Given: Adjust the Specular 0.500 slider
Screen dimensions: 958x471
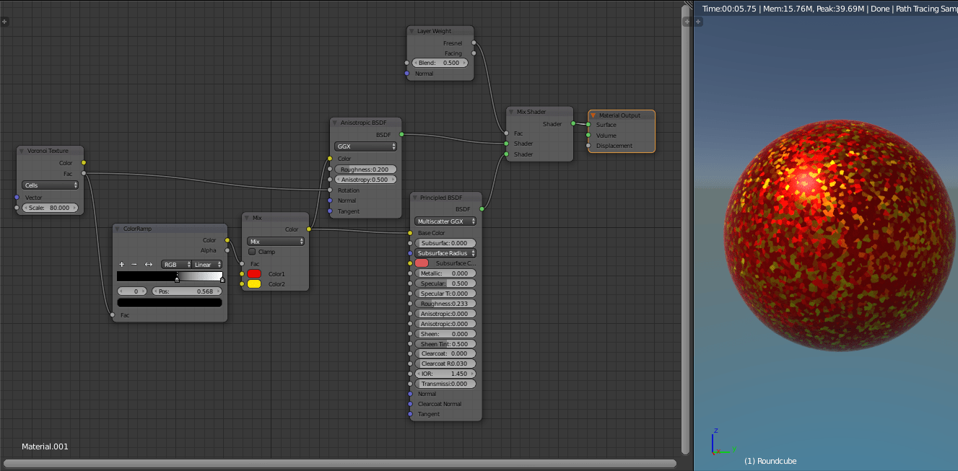Looking at the screenshot, I should [x=445, y=283].
